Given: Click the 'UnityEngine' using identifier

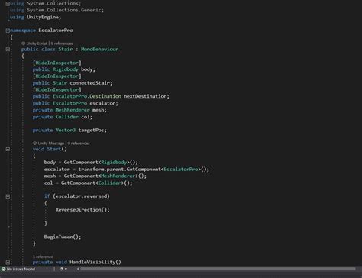Looking at the screenshot, I should click(x=43, y=17).
